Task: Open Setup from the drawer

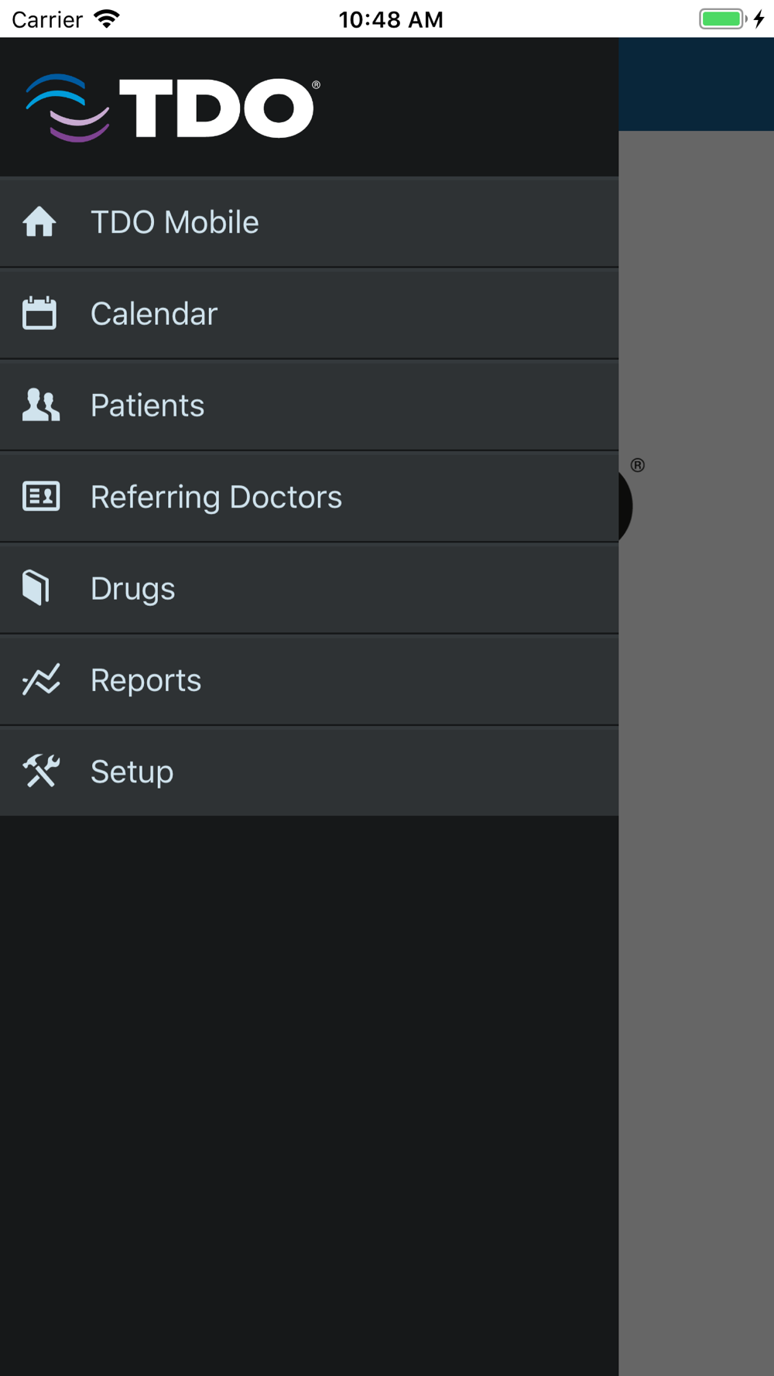Action: (x=132, y=772)
